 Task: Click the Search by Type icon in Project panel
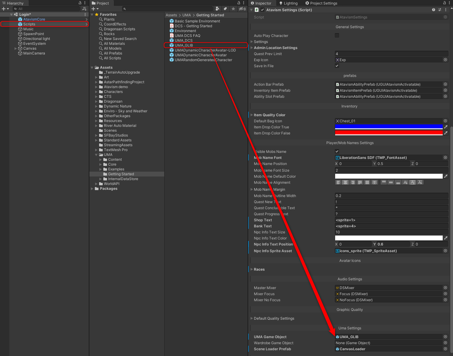point(217,9)
